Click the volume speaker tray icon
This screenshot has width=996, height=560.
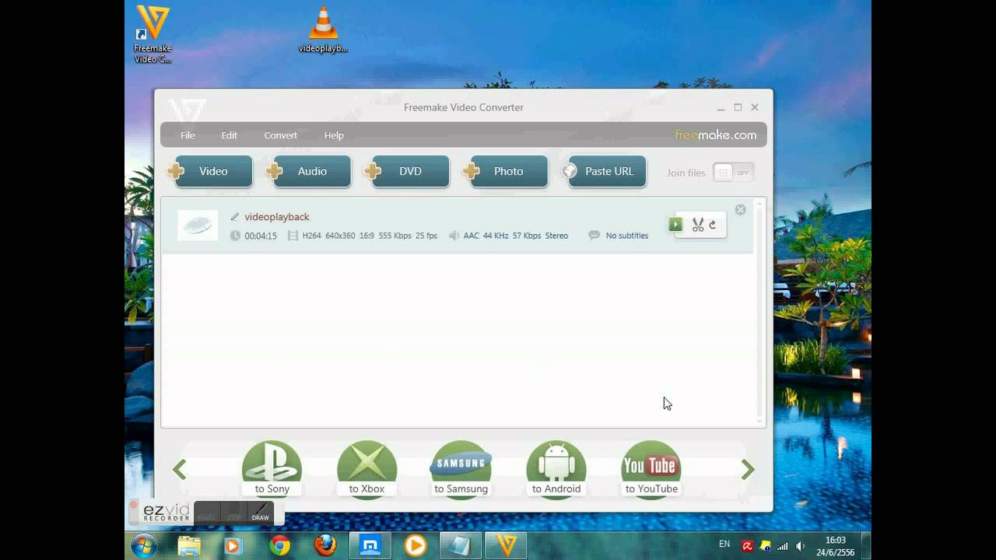pos(801,546)
